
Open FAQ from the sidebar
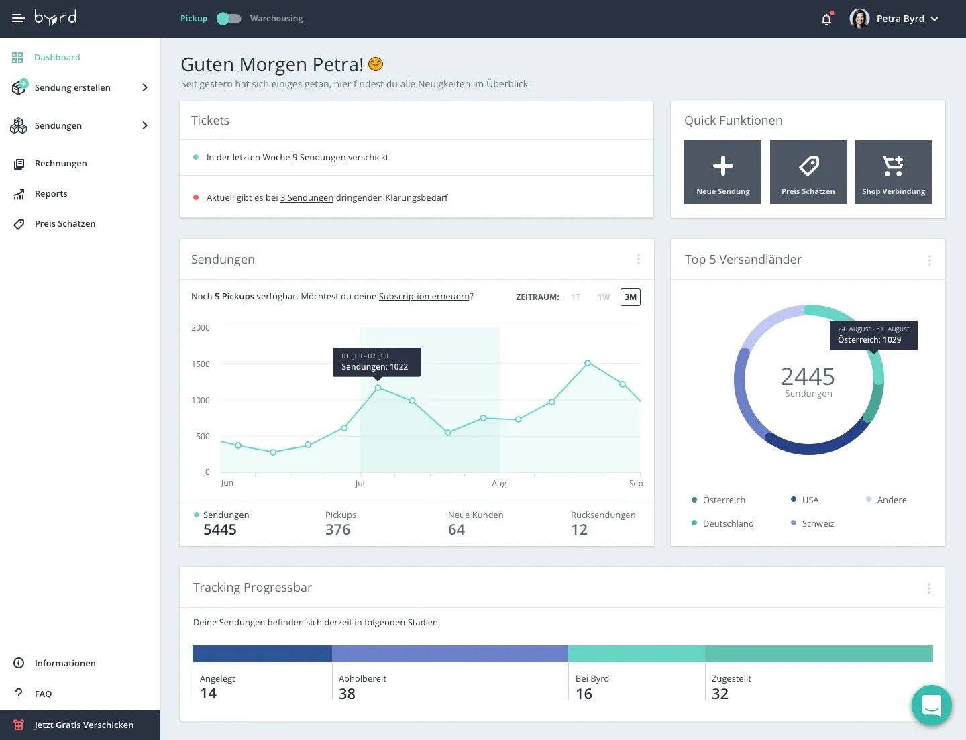[43, 694]
